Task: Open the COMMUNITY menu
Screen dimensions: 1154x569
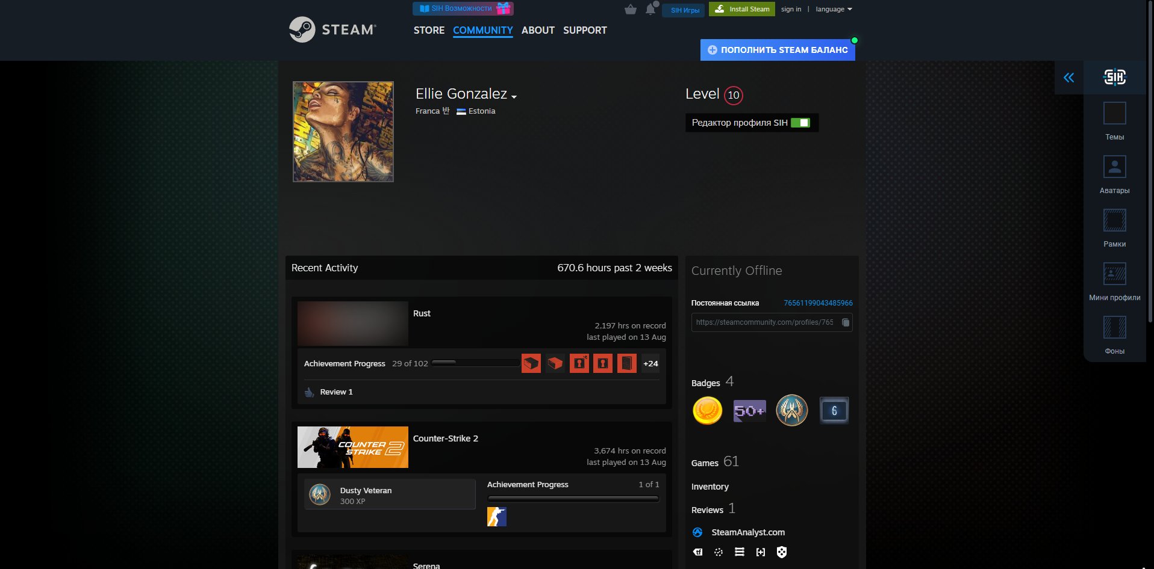Action: (483, 30)
